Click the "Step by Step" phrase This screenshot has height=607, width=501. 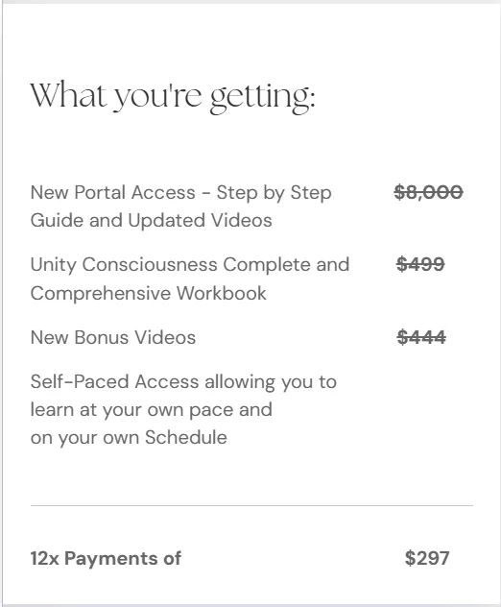(x=274, y=193)
